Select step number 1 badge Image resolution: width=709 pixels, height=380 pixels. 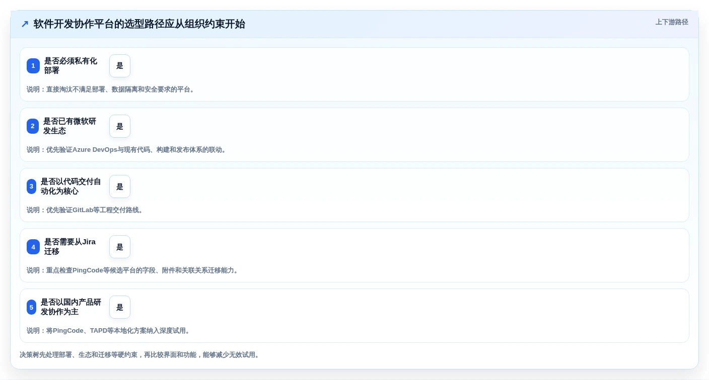pos(33,66)
